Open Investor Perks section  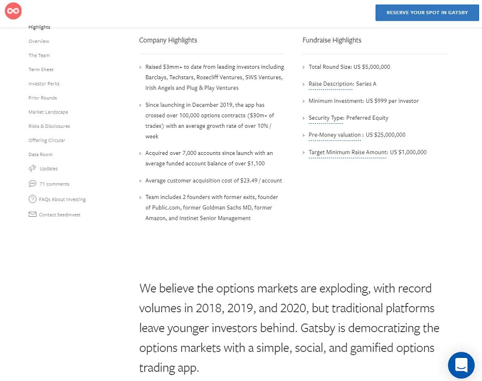click(44, 84)
